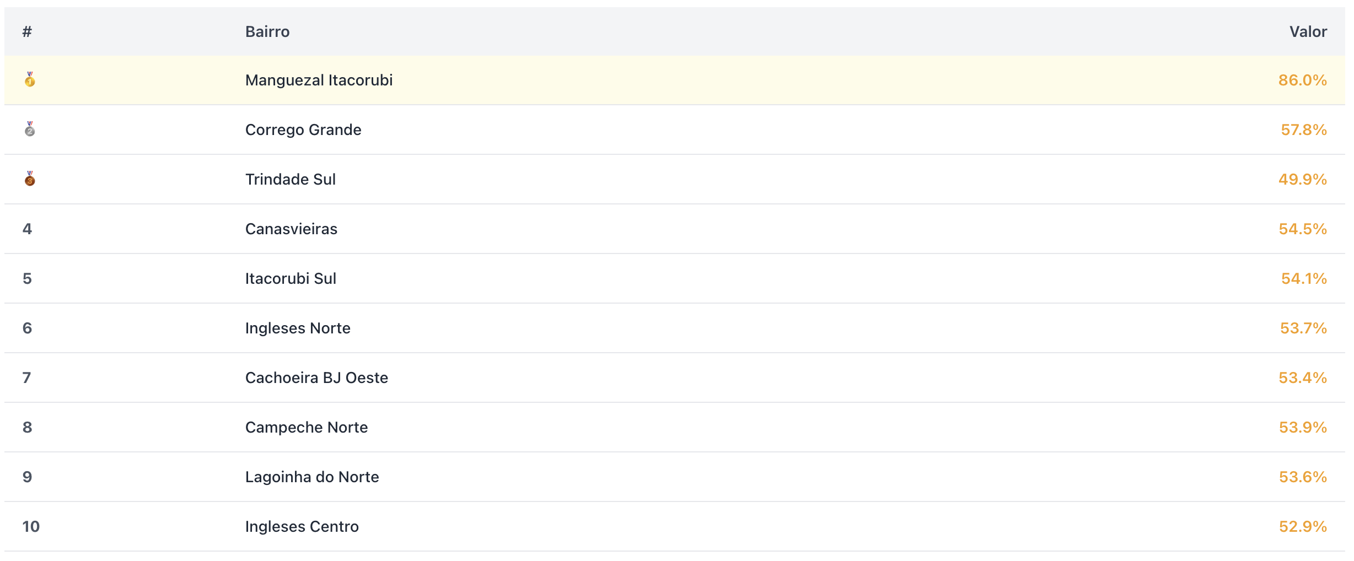The image size is (1354, 561).
Task: Choose Campeche Norte from the ranking
Action: (307, 427)
